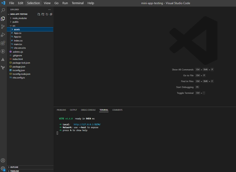Collapse the src folder
This screenshot has width=236, height=172.
tap(30, 26)
